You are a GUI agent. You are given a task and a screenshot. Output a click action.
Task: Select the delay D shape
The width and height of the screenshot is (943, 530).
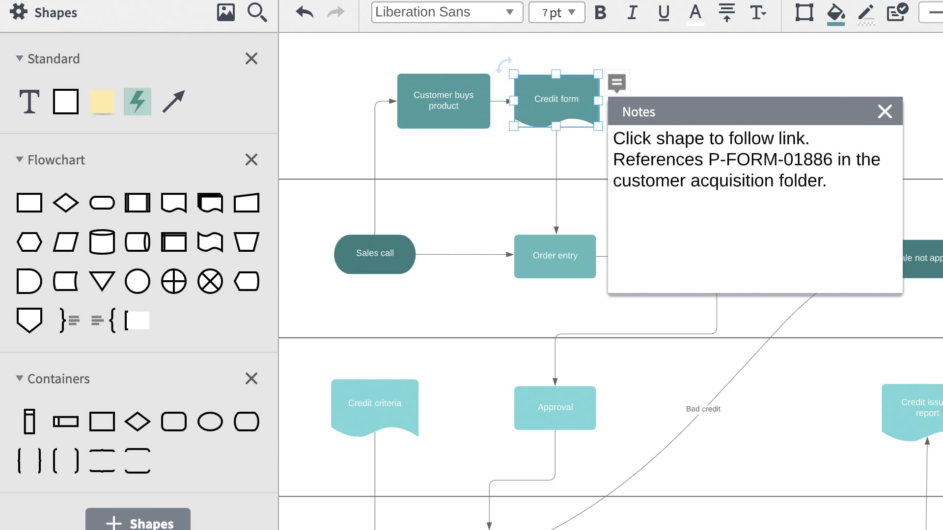click(x=29, y=281)
